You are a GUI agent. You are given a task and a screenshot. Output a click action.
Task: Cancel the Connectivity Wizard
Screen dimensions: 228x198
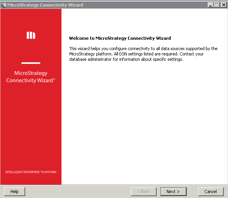[211, 192]
